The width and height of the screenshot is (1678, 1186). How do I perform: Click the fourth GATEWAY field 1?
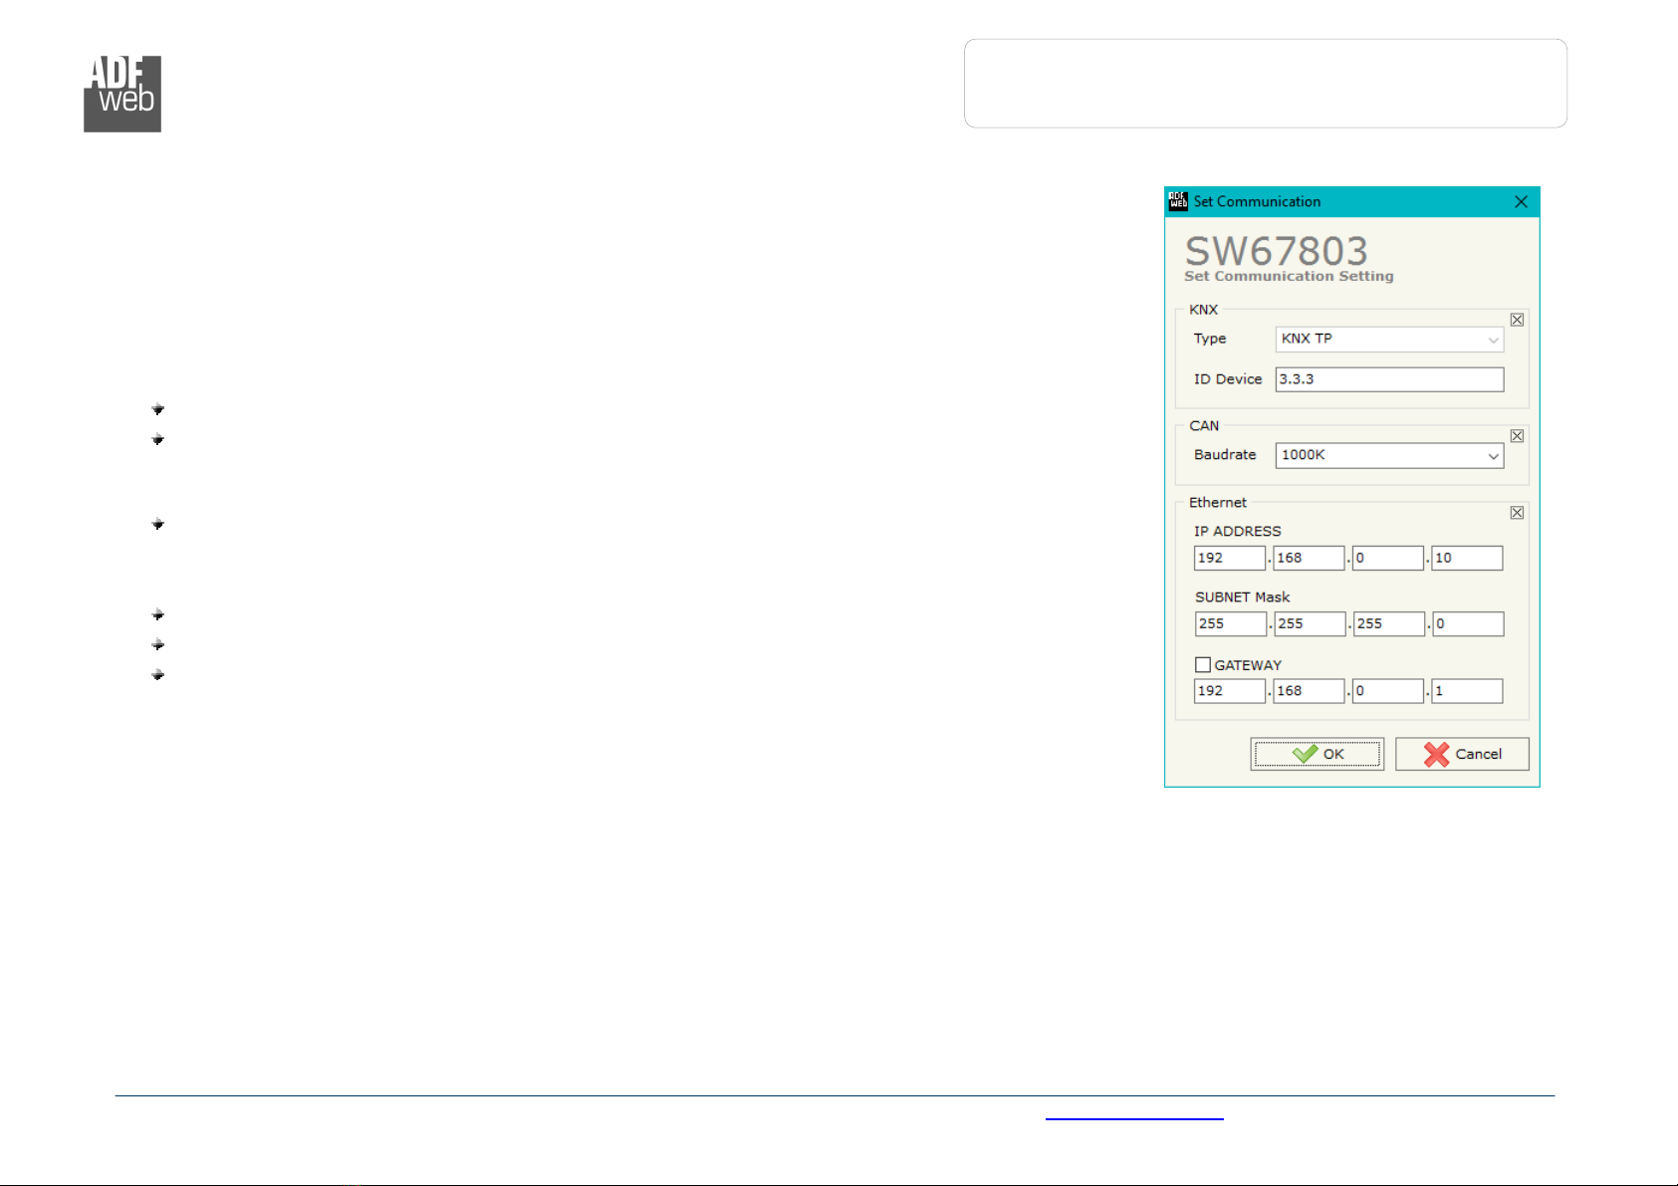[1467, 691]
